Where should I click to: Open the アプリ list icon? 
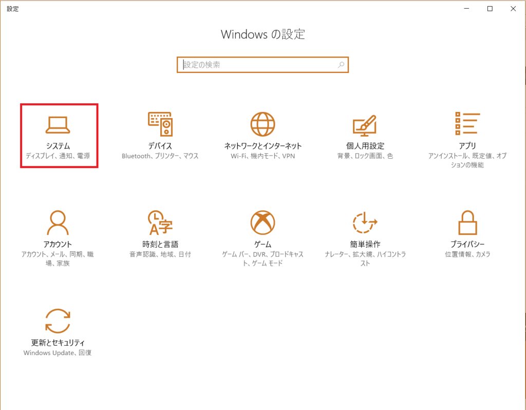pos(467,124)
